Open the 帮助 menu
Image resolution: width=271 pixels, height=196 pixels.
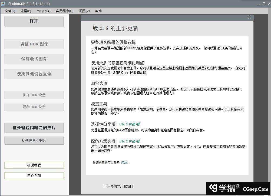[98, 11]
